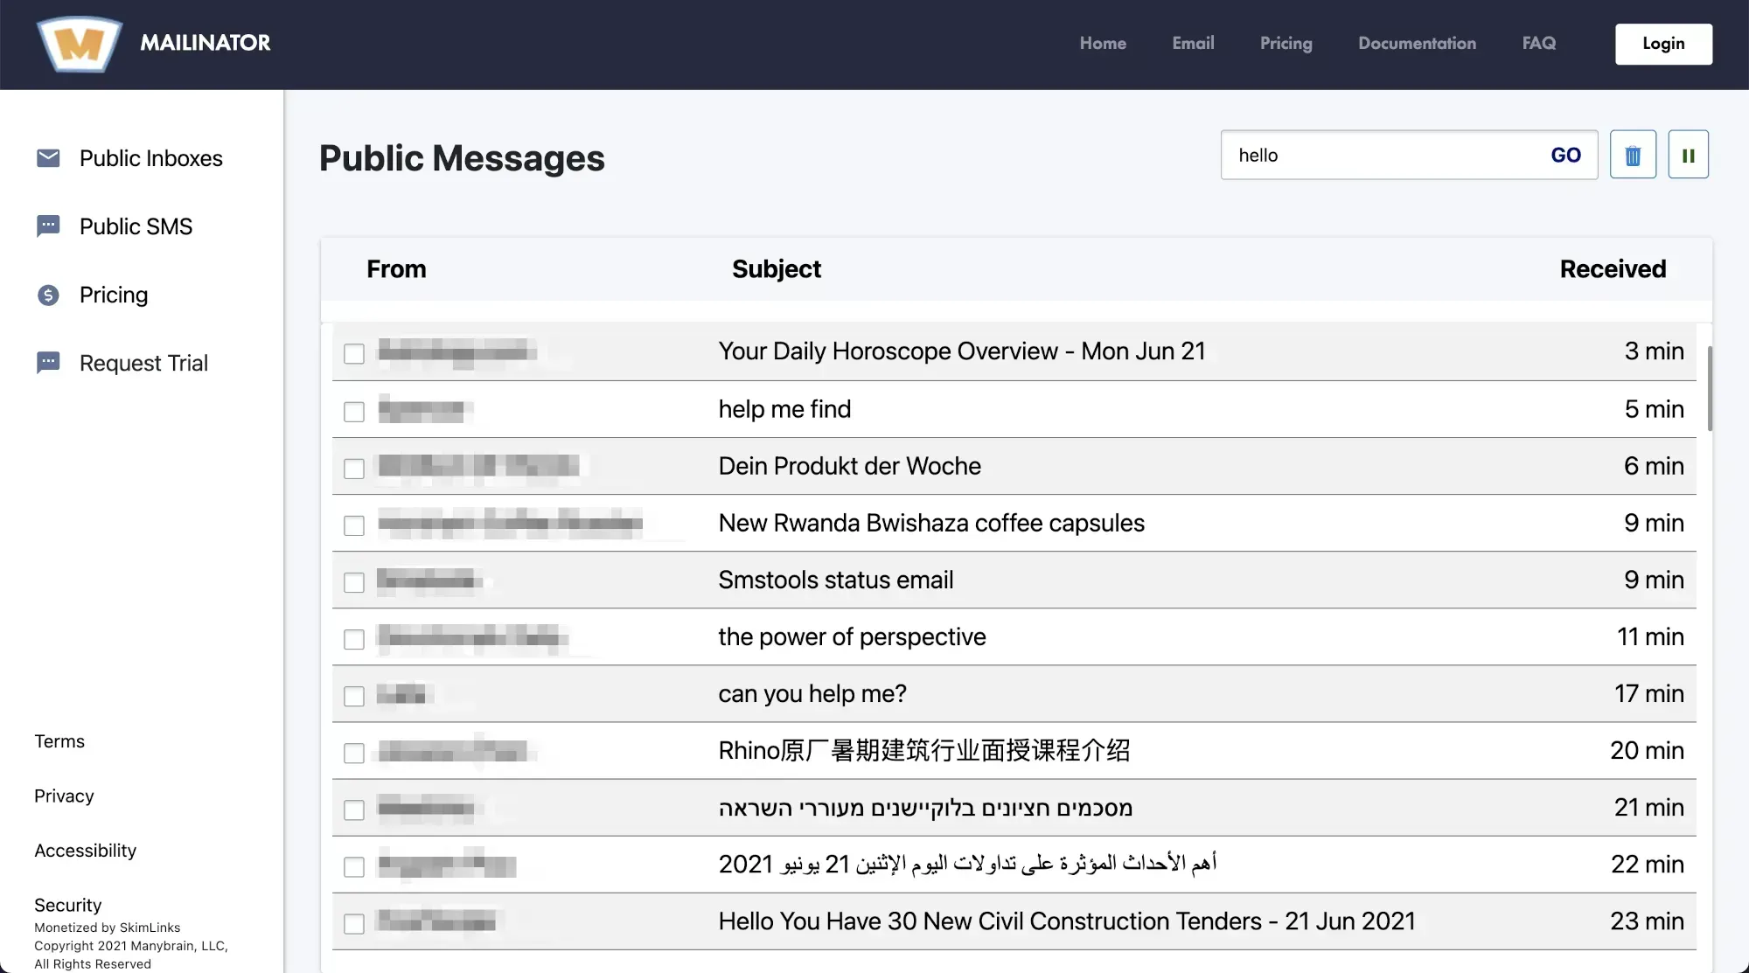Image resolution: width=1749 pixels, height=973 pixels.
Task: Tick checkbox for Smstools status email
Action: 354,582
